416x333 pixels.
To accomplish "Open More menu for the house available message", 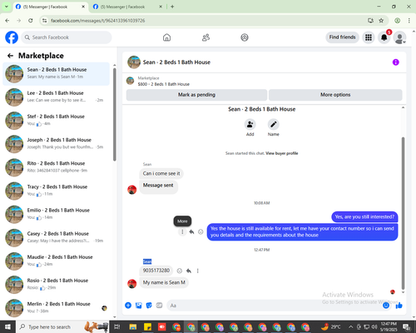I will (x=182, y=231).
